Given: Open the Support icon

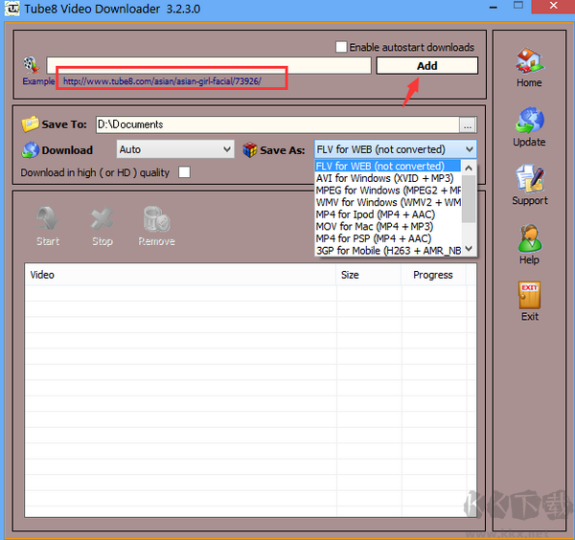Looking at the screenshot, I should coord(530,179).
